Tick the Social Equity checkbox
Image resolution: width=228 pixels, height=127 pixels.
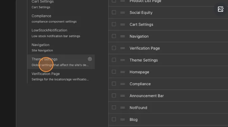(114, 12)
